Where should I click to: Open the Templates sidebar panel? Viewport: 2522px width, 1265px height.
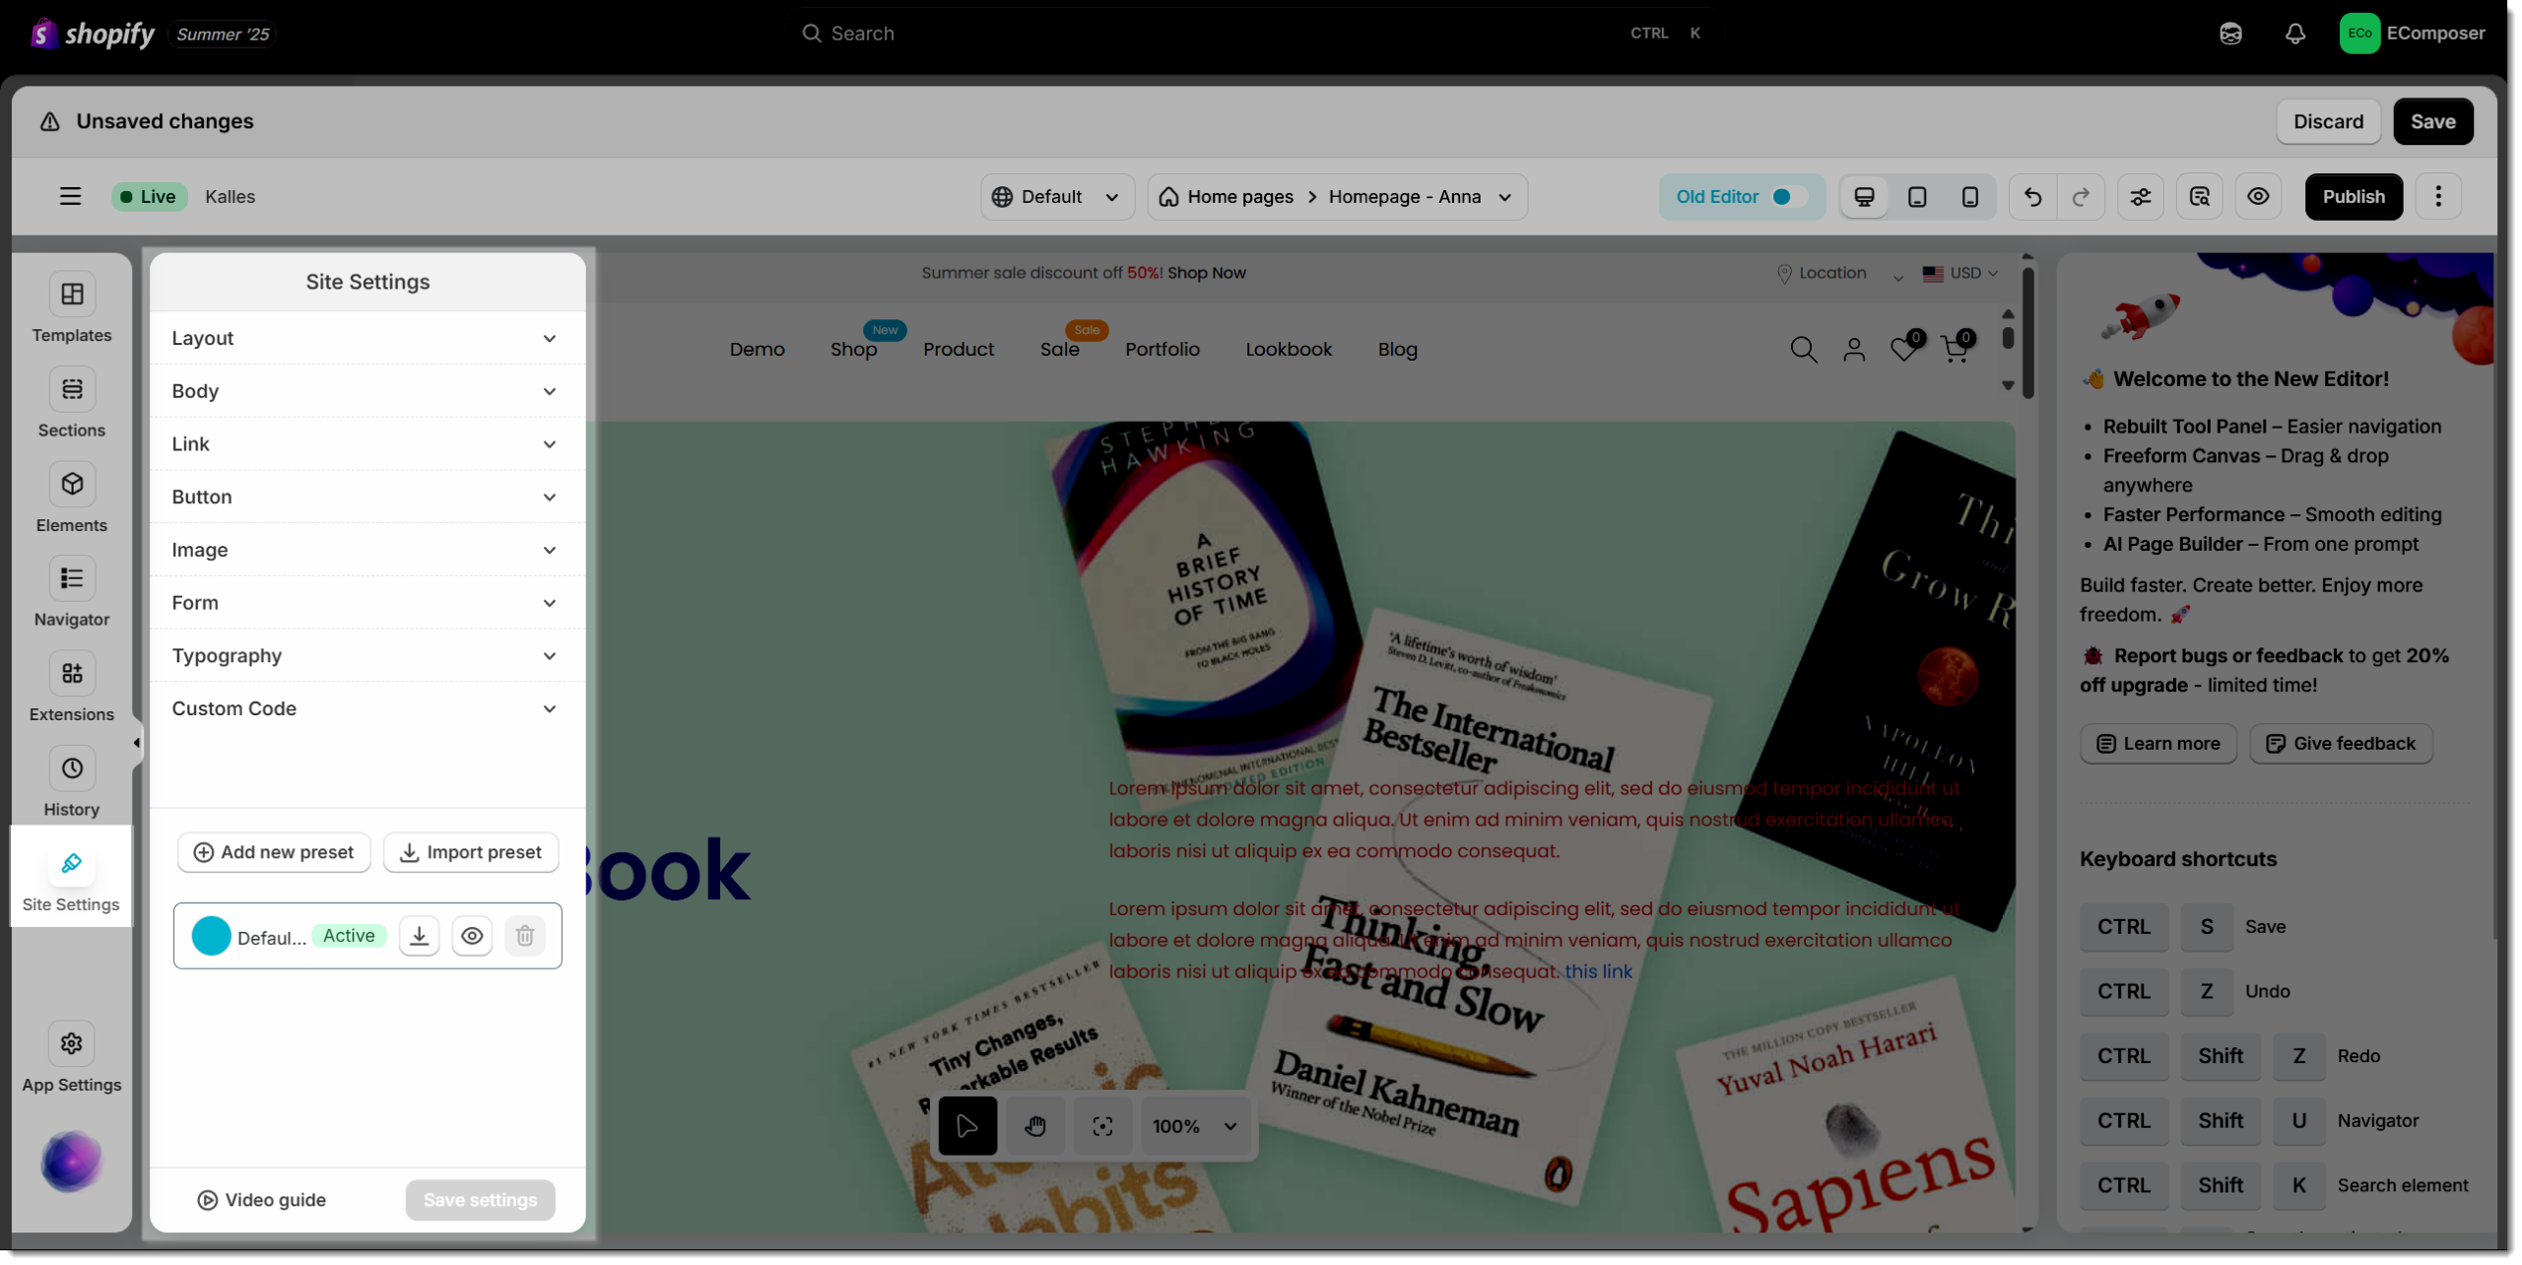click(72, 308)
